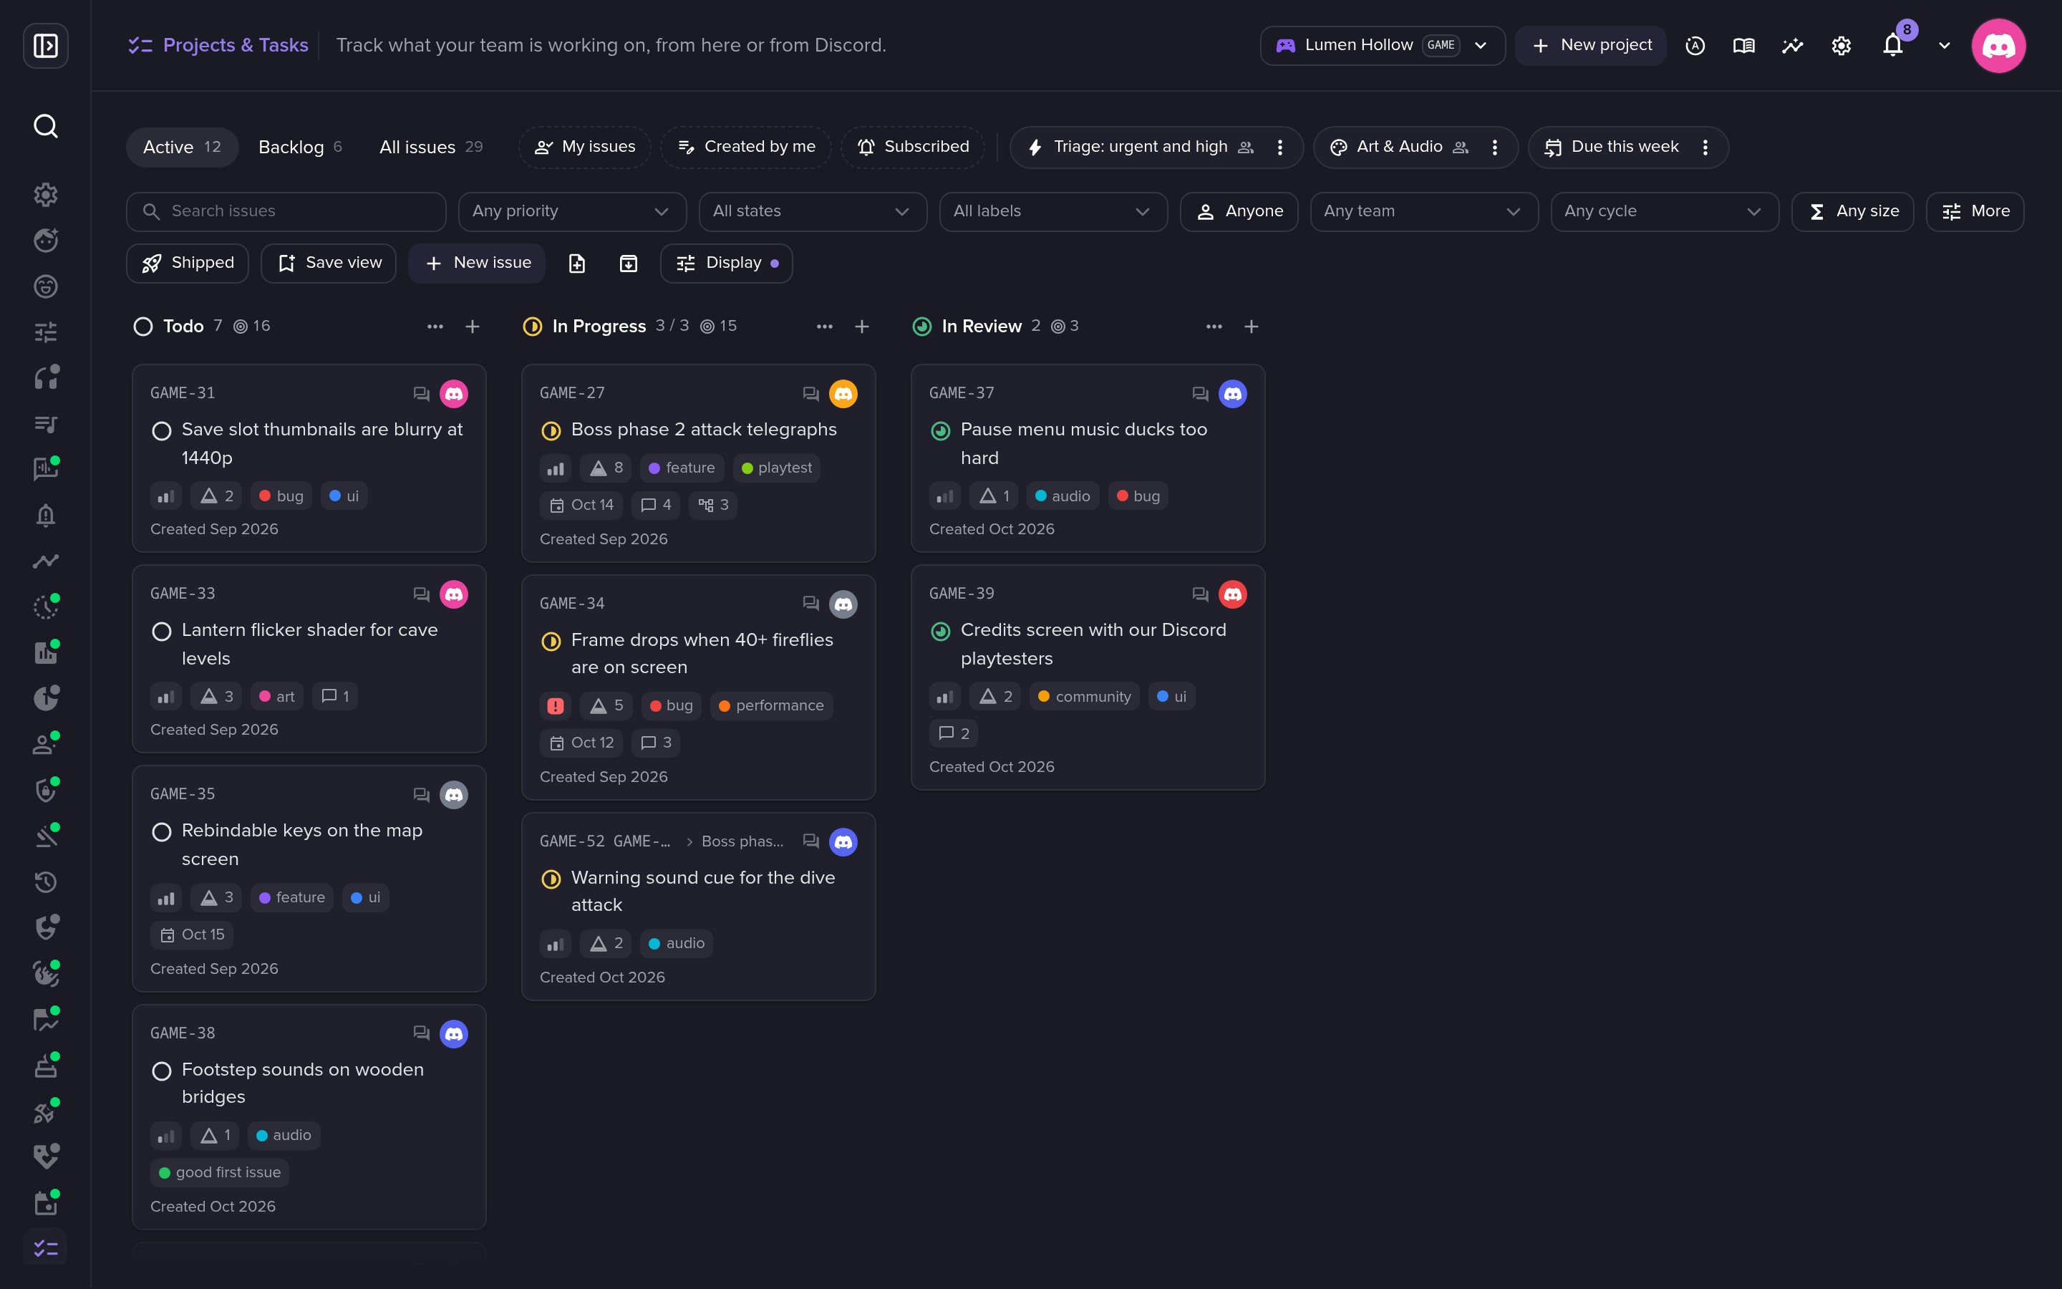
Task: Click the Save view button
Action: pos(329,264)
